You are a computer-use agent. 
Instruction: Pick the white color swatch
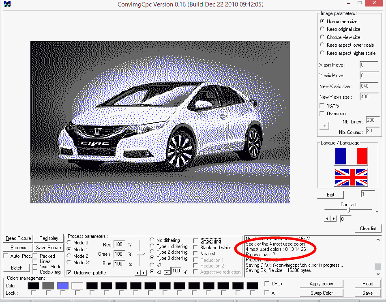(77, 285)
